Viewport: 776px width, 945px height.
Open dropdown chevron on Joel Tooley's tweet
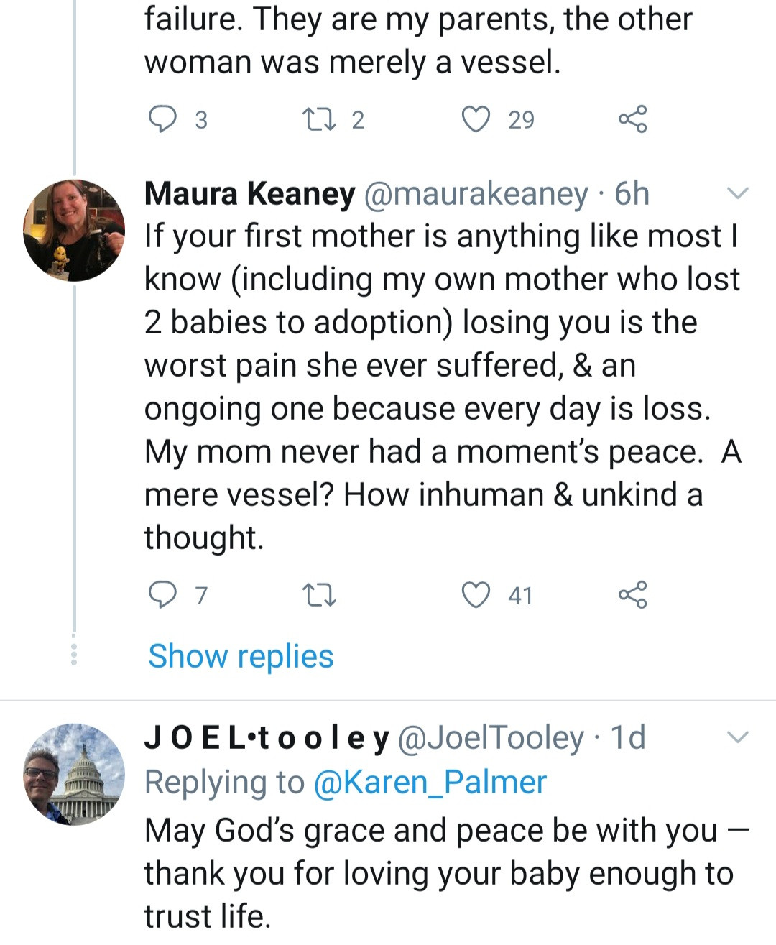click(x=738, y=737)
